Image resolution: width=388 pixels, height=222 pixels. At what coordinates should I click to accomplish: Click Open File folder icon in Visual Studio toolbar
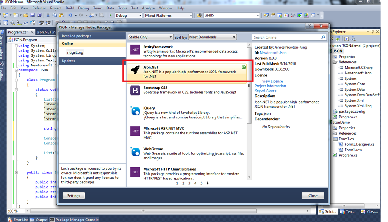[x=26, y=15]
